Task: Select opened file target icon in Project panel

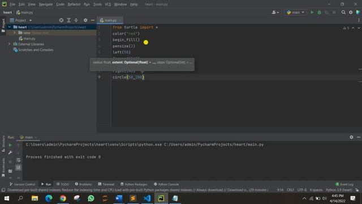Action: pyautogui.click(x=61, y=20)
